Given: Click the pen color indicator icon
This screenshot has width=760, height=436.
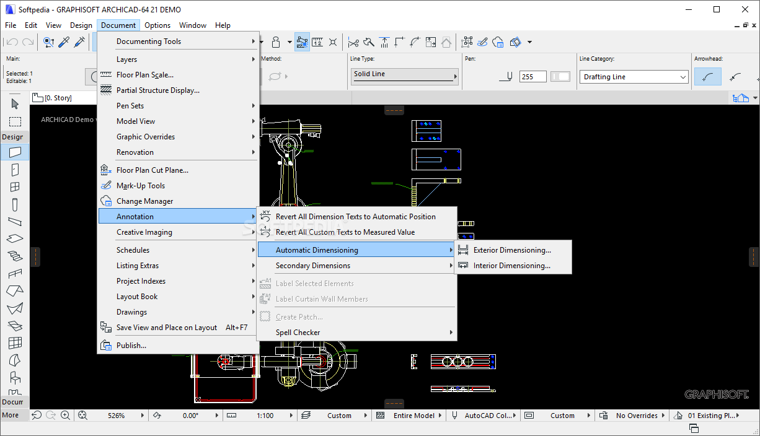Looking at the screenshot, I should coord(506,77).
